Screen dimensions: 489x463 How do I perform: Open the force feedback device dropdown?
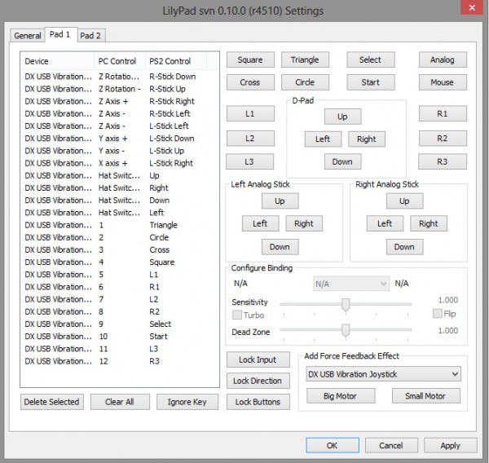(383, 374)
